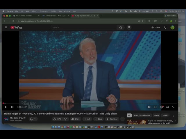Screen dimensions: 186x139
Task: Click the Chrome address bar URL
Action: (37, 21)
